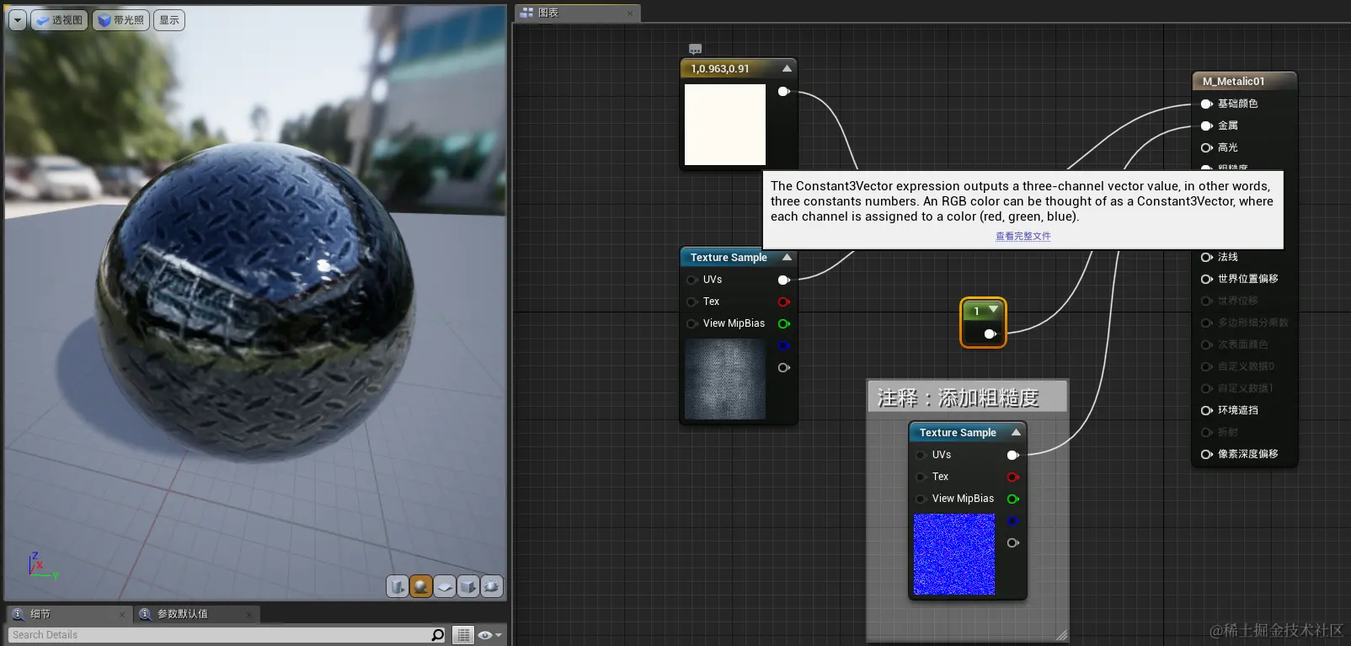This screenshot has width=1351, height=646.
Task: Close the 图表 graph tab
Action: point(630,13)
